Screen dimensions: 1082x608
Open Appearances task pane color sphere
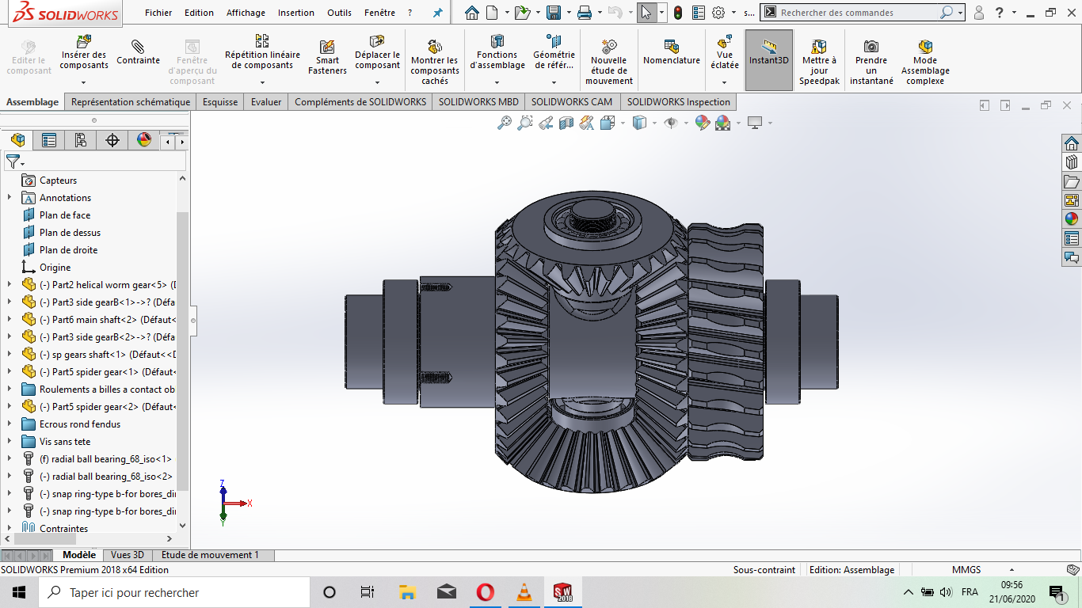(x=1072, y=219)
